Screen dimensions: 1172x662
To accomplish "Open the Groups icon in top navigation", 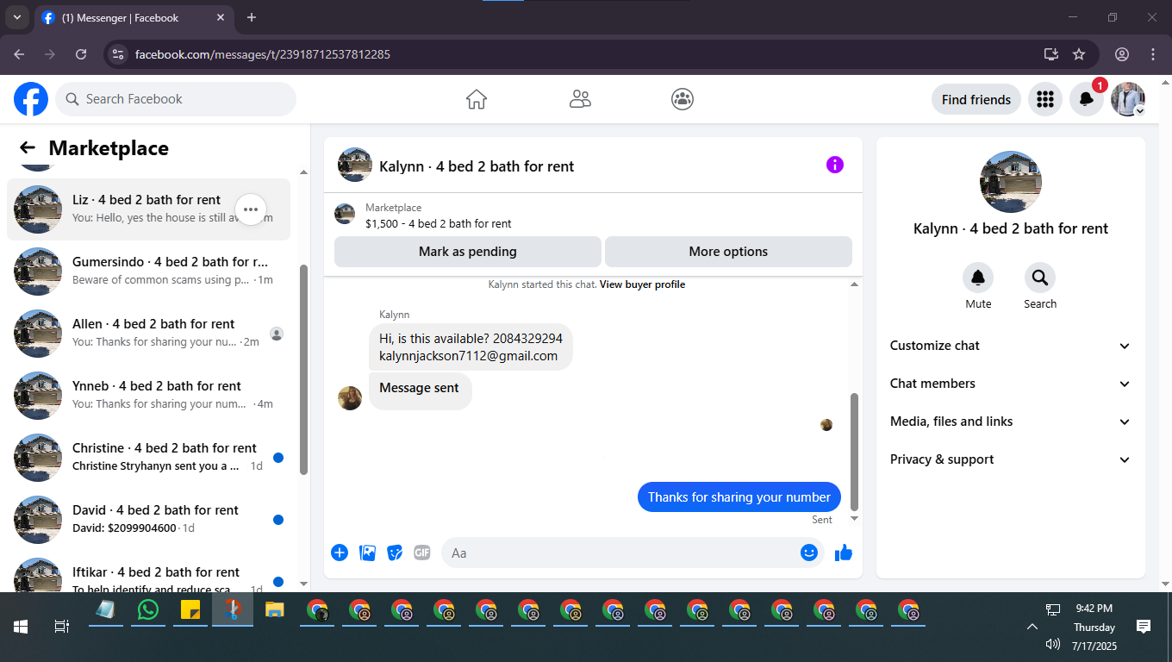I will [683, 99].
